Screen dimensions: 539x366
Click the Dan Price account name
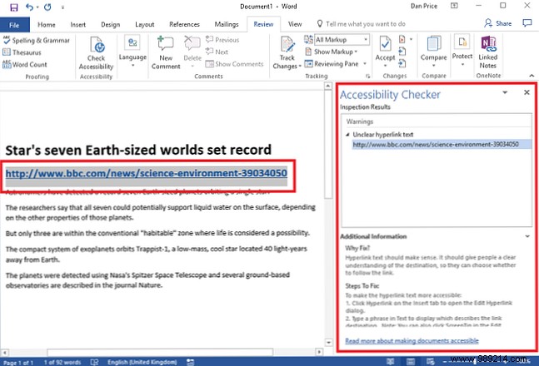click(424, 6)
